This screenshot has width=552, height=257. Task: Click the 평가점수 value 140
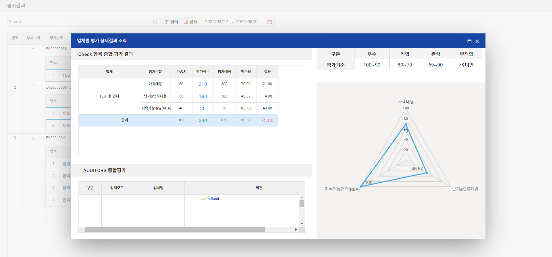click(x=203, y=96)
